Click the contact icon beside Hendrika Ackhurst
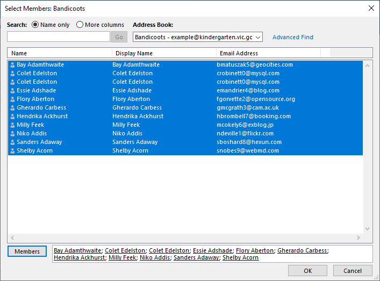 click(x=12, y=116)
